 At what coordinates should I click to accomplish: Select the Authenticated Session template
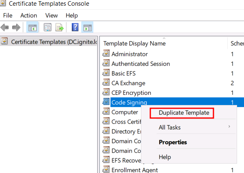pos(141,64)
